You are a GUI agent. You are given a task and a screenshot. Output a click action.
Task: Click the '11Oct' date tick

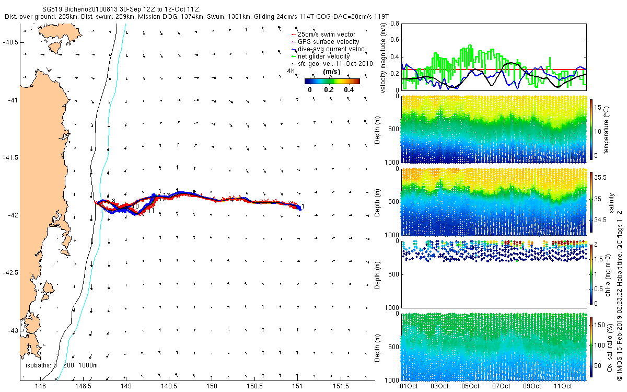click(x=562, y=386)
